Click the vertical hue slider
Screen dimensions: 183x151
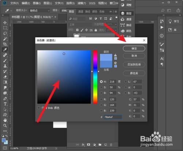(x=95, y=77)
